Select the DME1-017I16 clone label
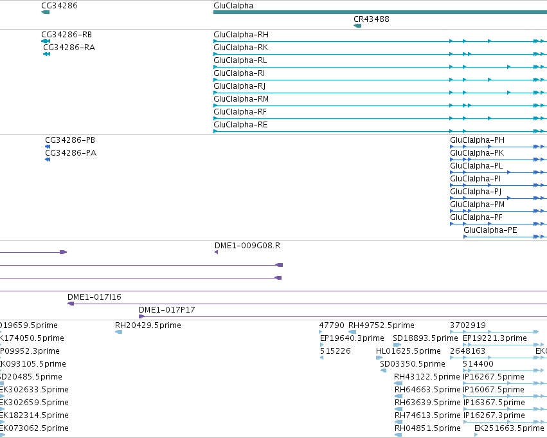 click(94, 297)
